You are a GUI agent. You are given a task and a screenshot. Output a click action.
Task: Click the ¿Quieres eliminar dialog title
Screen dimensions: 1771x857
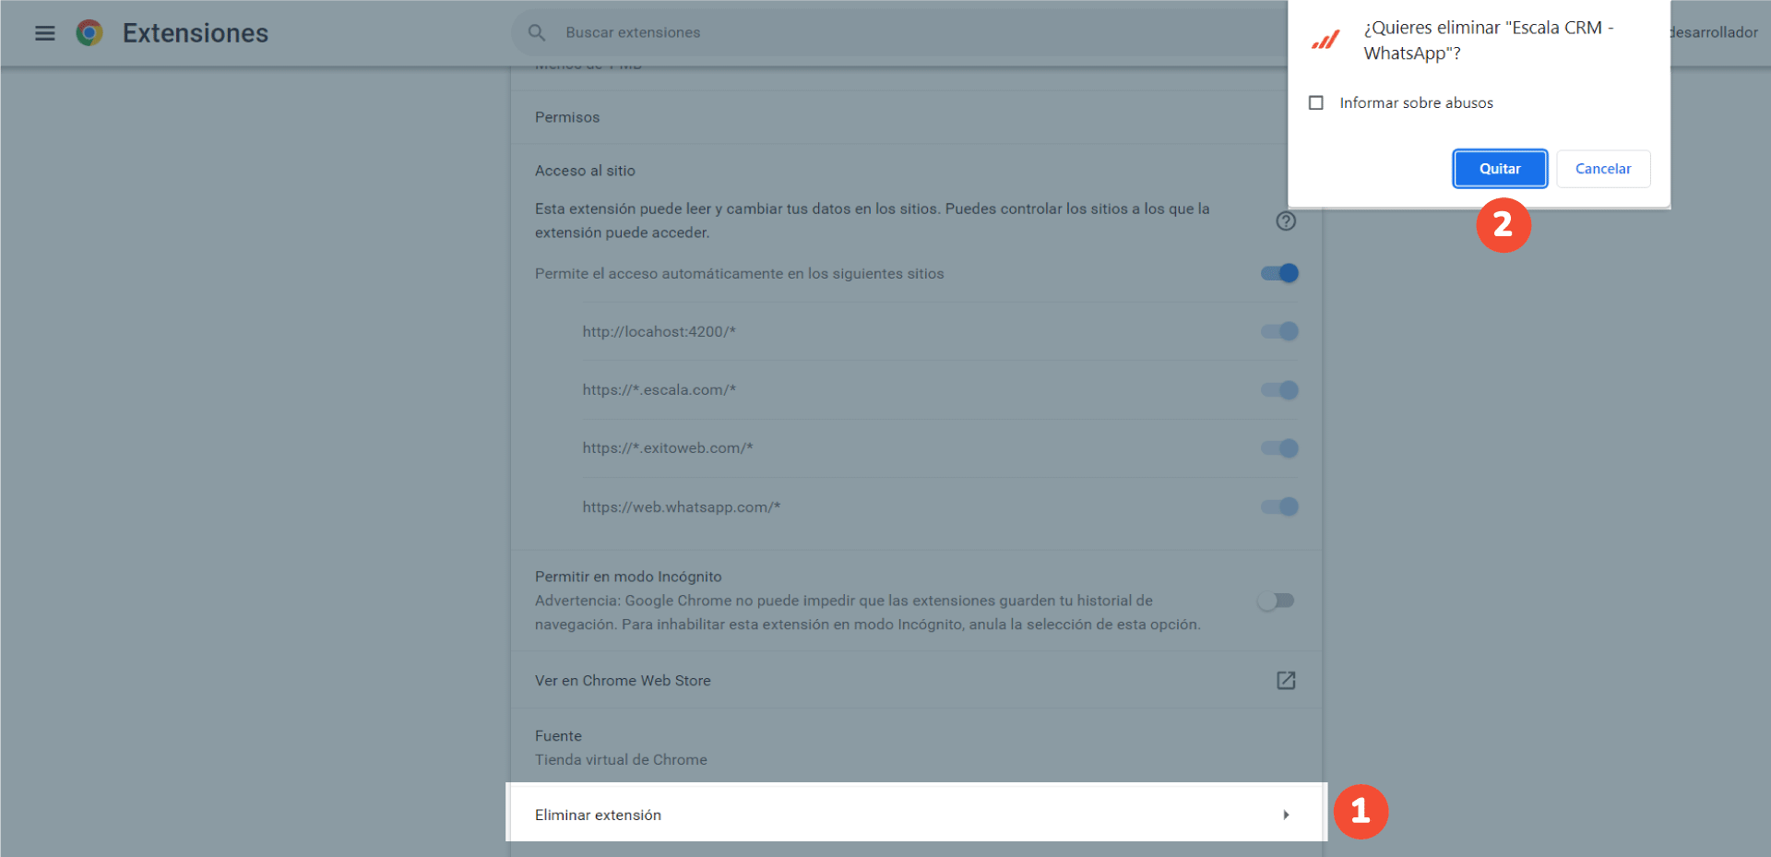(1489, 41)
